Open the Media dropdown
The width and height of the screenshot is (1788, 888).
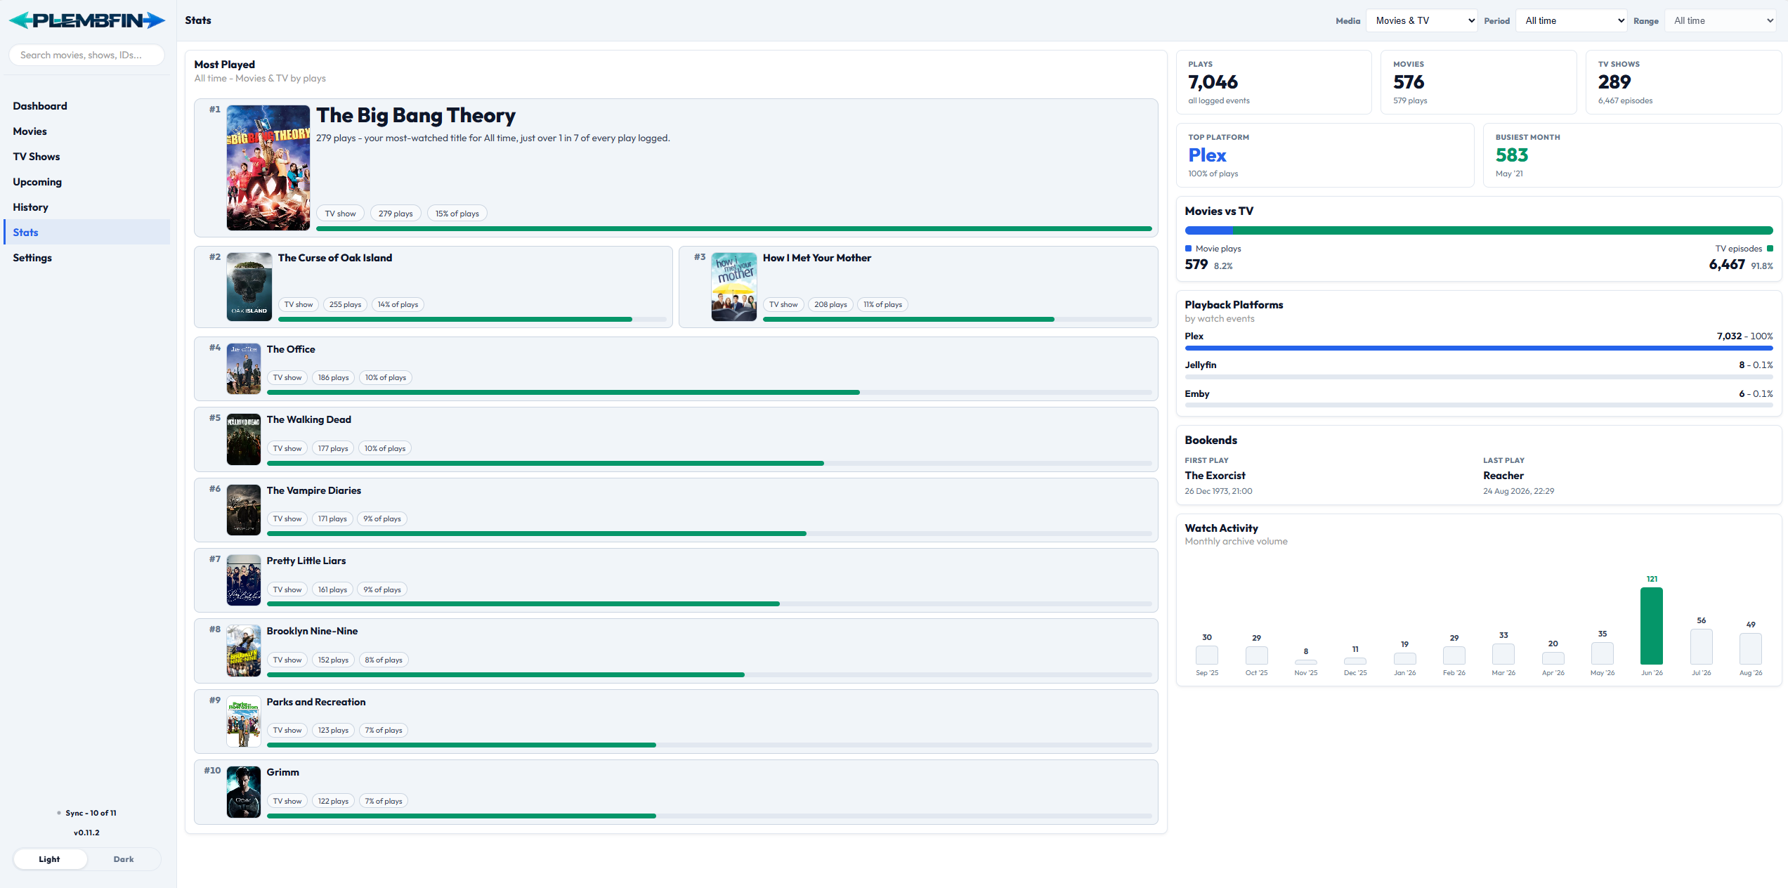pyautogui.click(x=1422, y=20)
